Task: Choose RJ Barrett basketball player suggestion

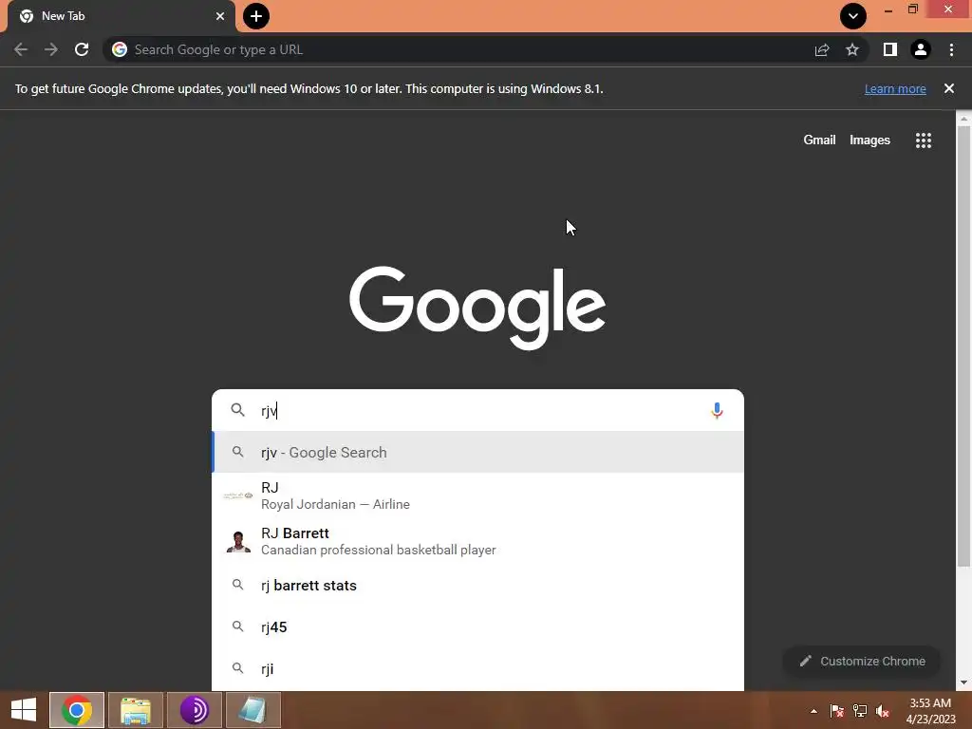Action: [x=477, y=541]
